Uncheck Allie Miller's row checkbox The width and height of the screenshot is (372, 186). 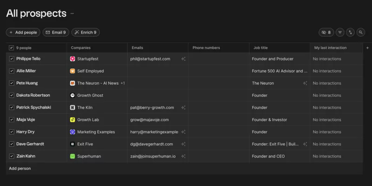(11, 71)
